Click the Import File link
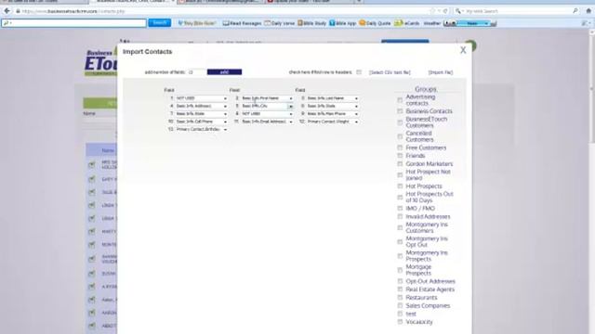The height and width of the screenshot is (334, 595). (440, 72)
